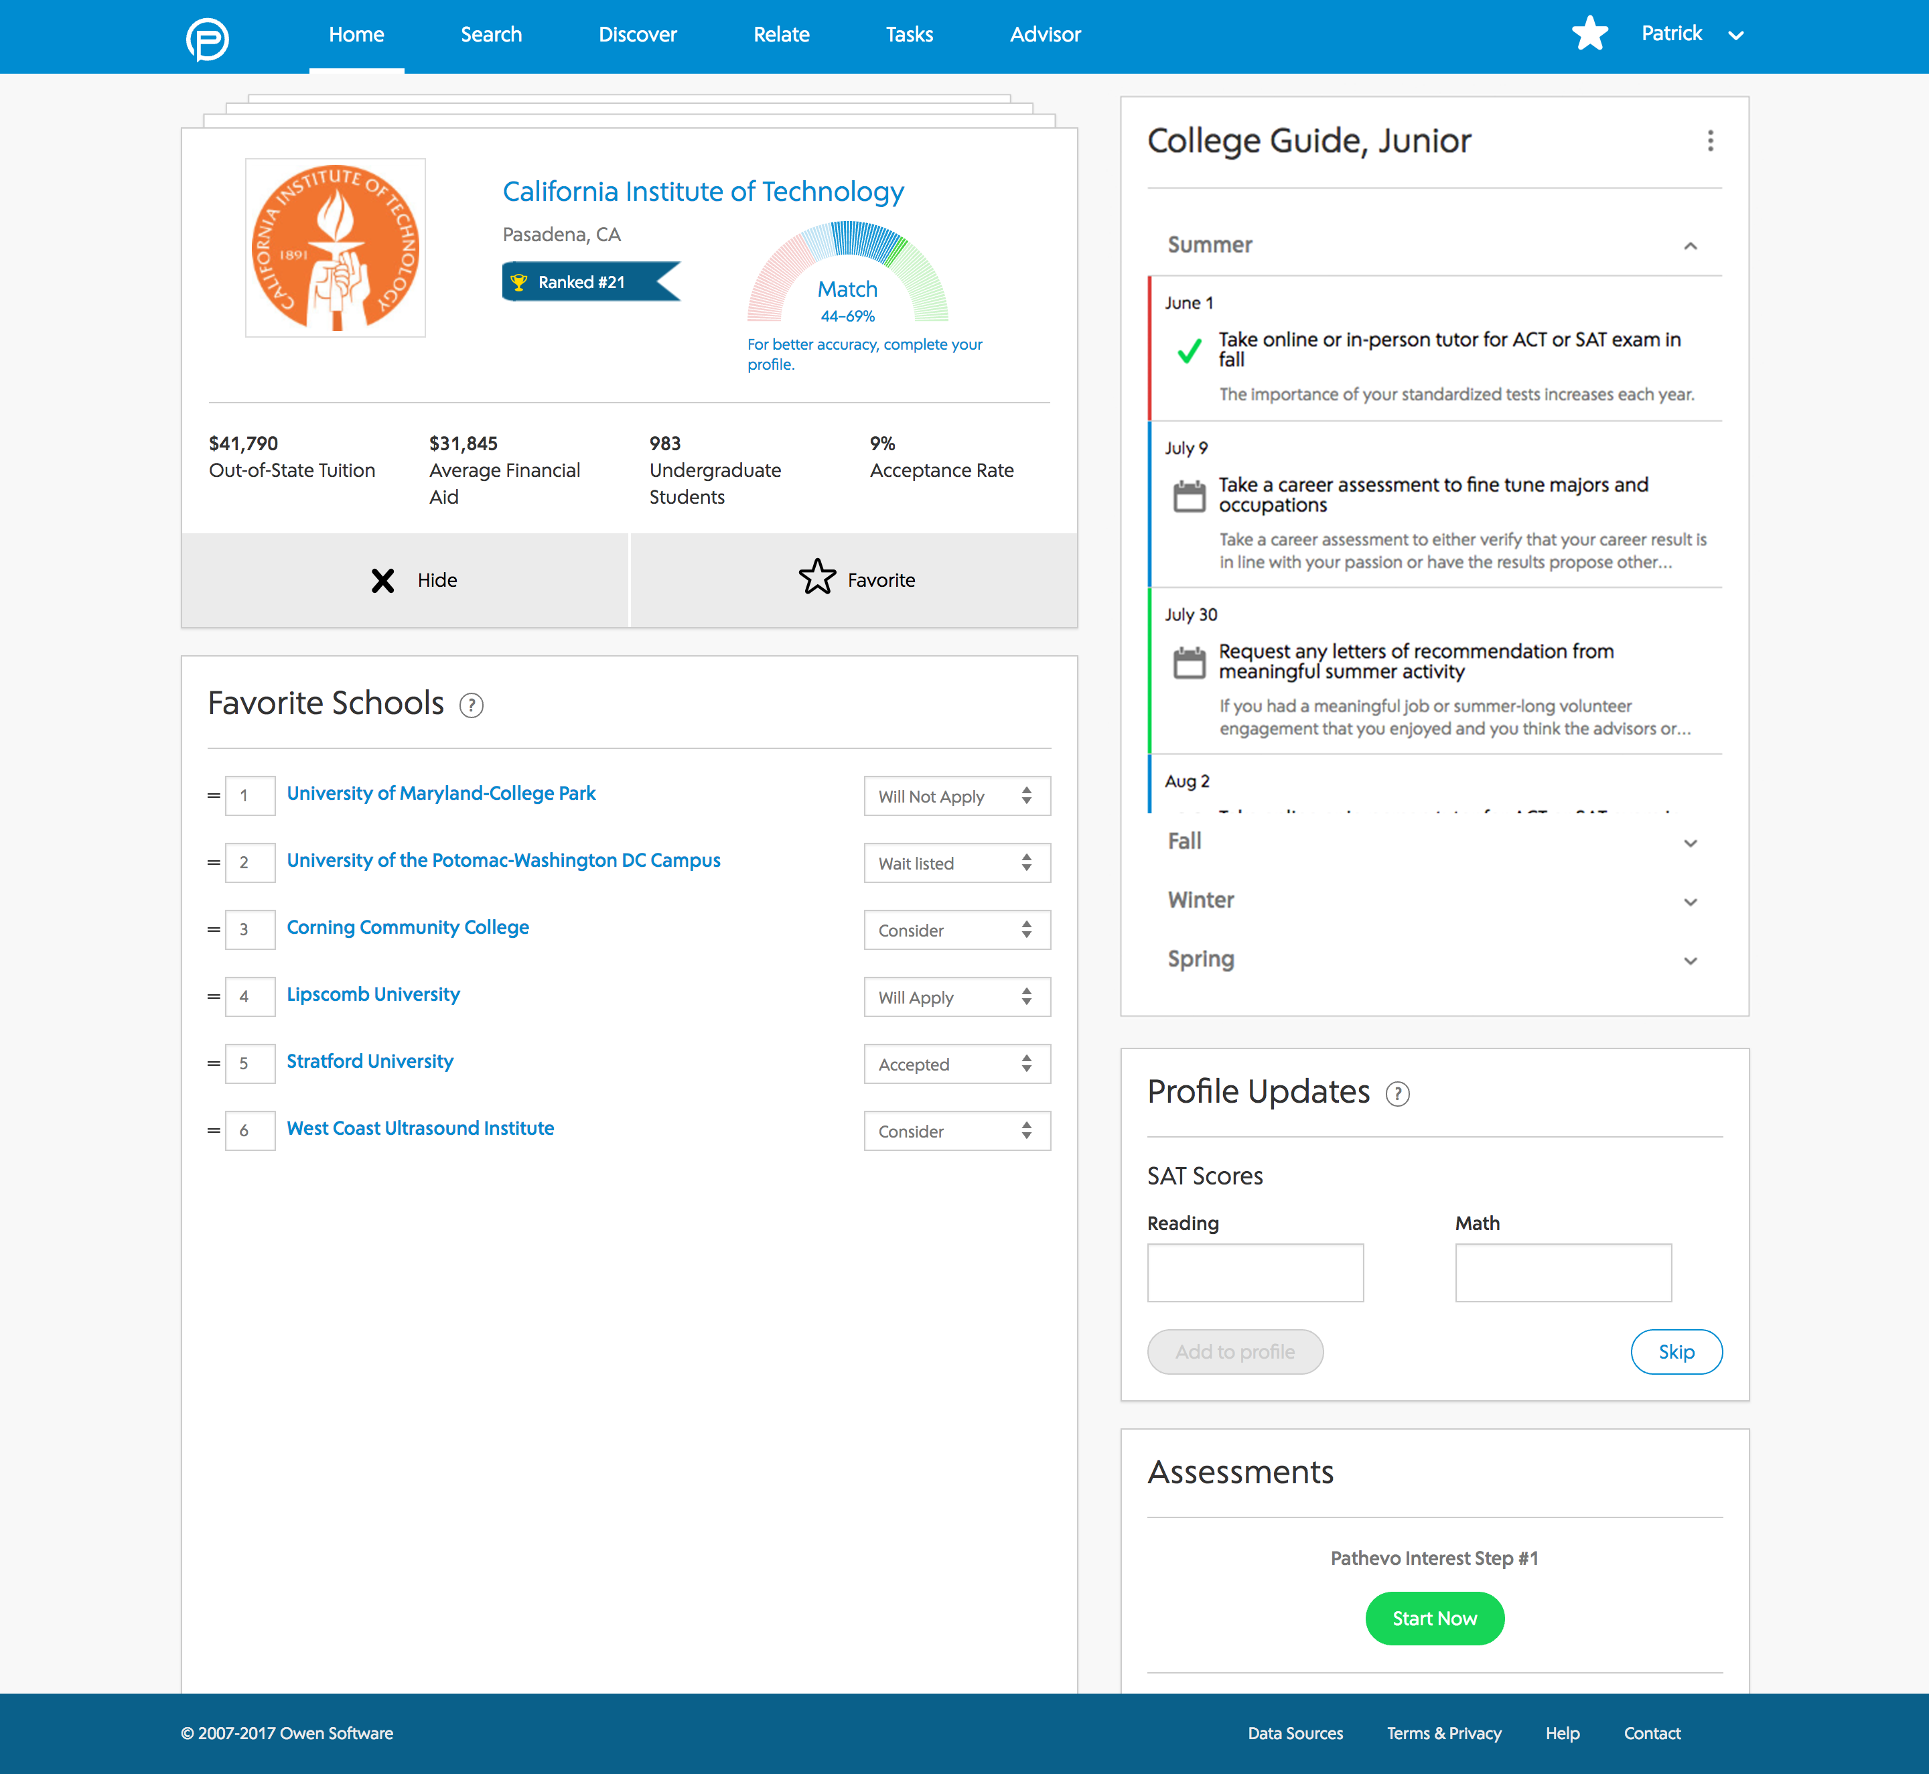Open the Tasks tab
This screenshot has height=1774, width=1929.
point(909,35)
